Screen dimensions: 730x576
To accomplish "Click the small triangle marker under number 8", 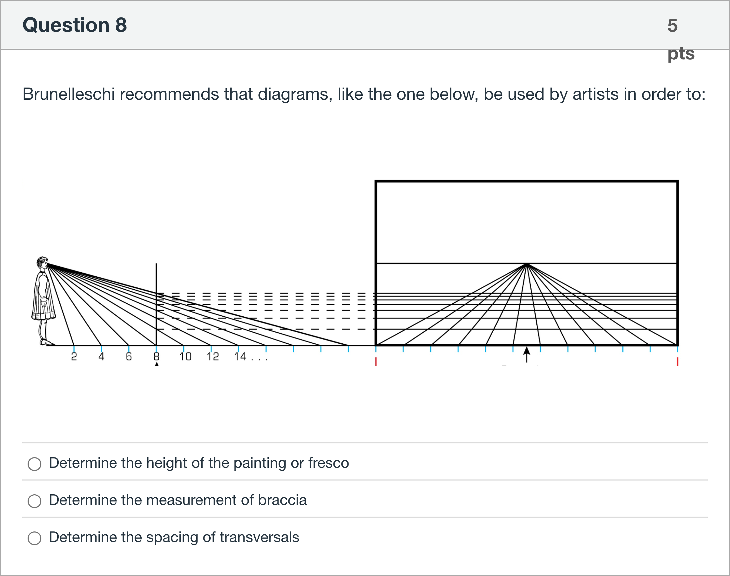I will 157,364.
